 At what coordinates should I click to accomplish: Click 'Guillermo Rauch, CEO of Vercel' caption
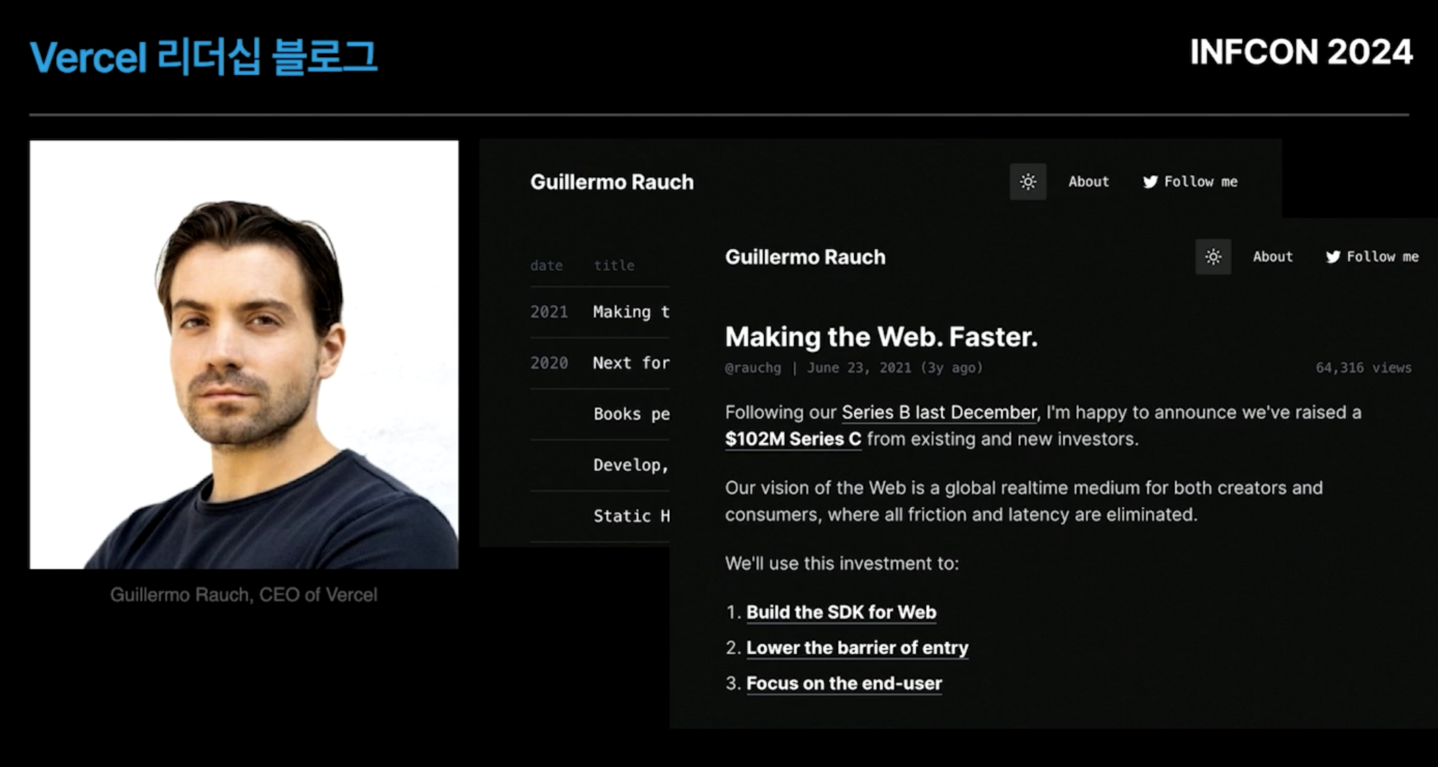coord(244,595)
